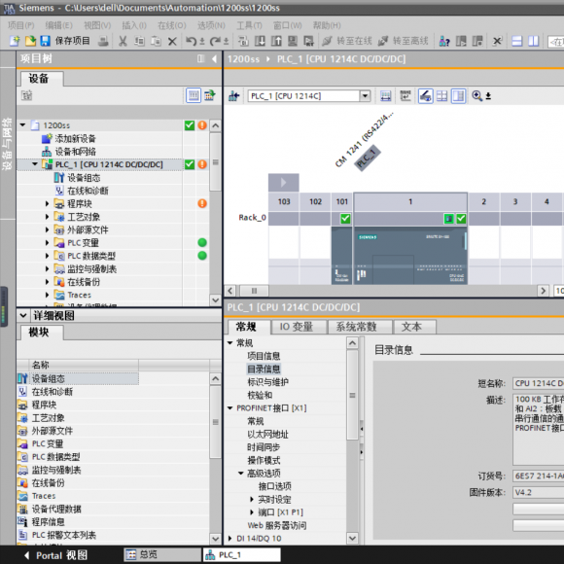Click the Accessible devices help icon
This screenshot has width=564, height=564.
click(444, 41)
